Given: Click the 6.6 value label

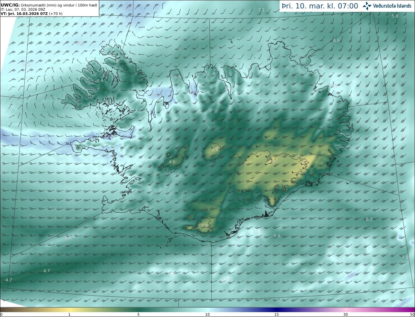Looking at the screenshot, I should (337, 40).
